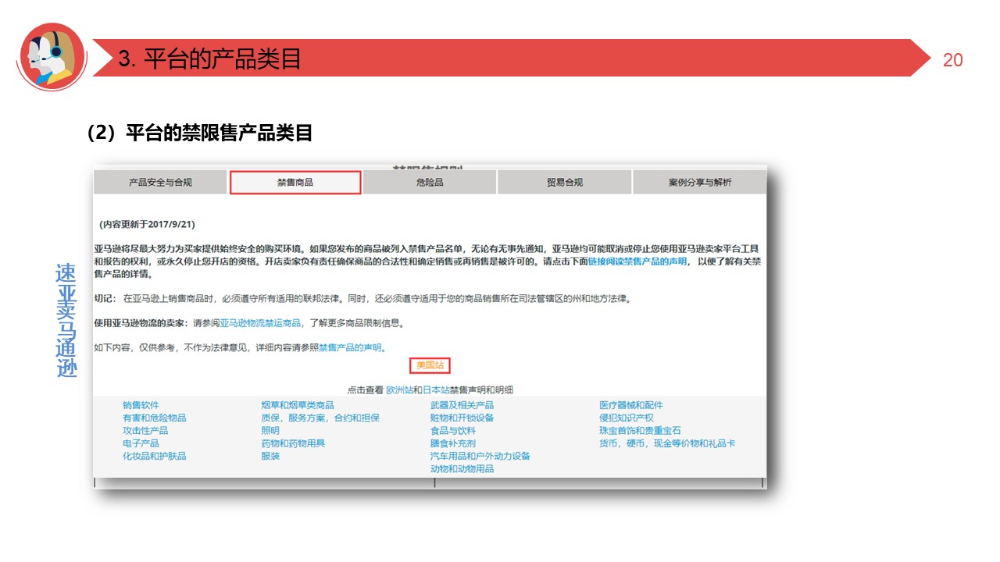Click the vertical 速卖通 亚马逊 side label
Screen dimensions: 1000x562
66,321
